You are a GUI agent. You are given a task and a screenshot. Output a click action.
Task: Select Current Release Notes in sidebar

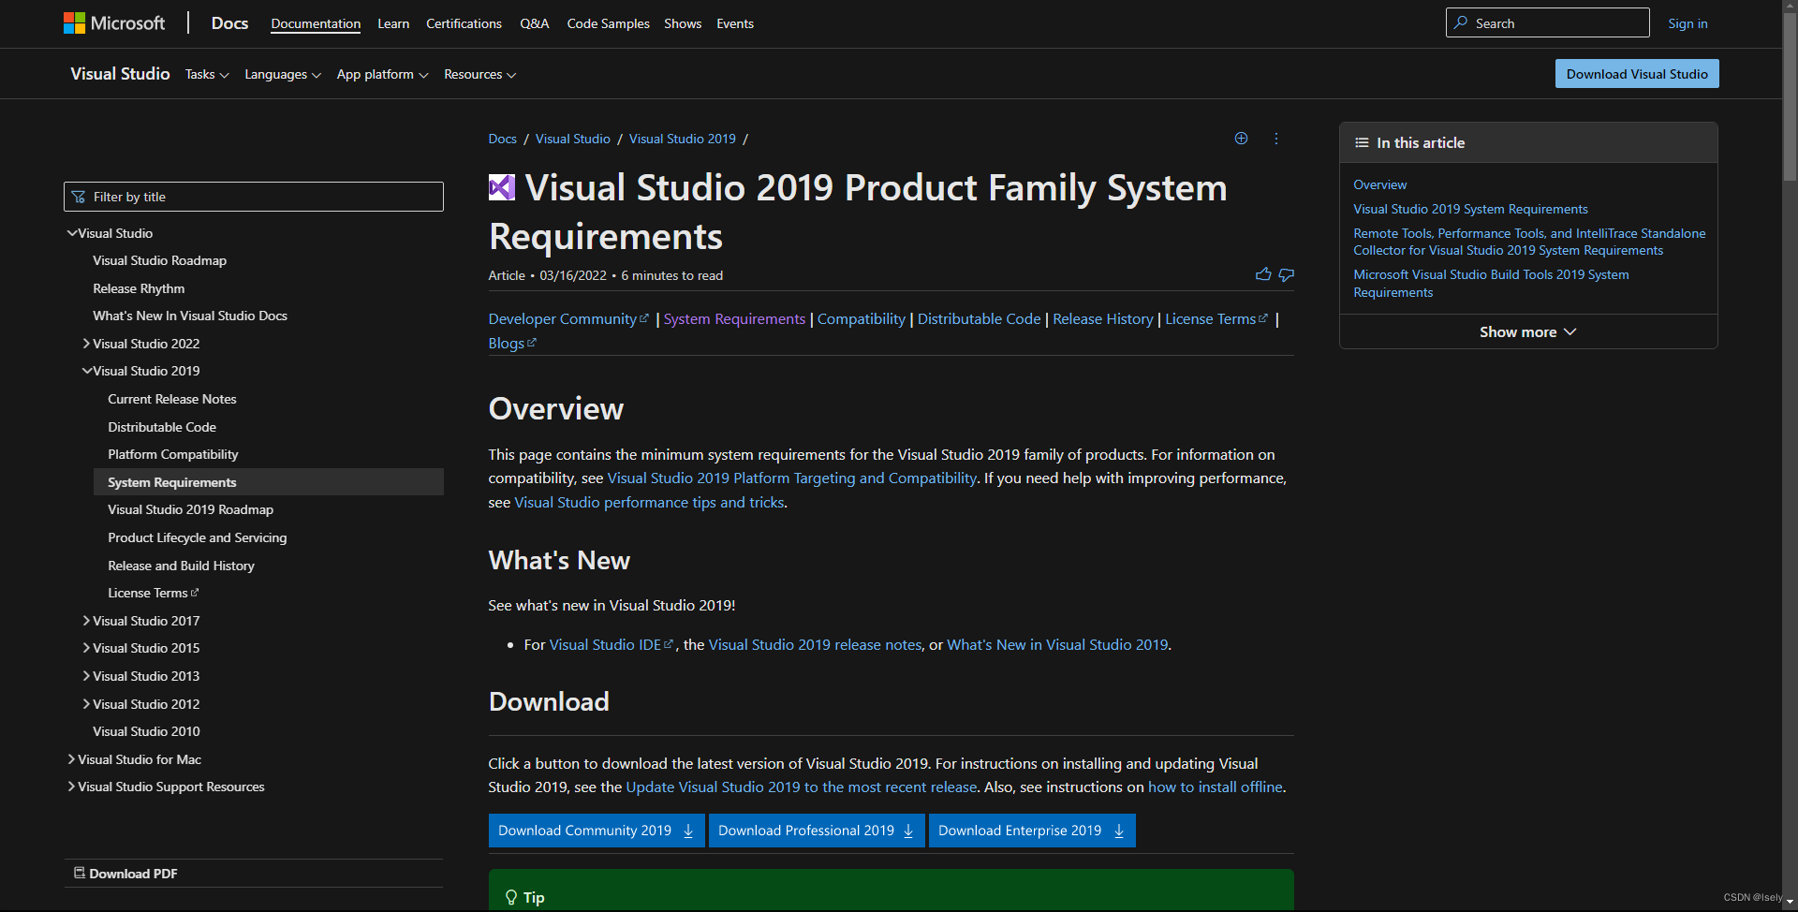[172, 399]
